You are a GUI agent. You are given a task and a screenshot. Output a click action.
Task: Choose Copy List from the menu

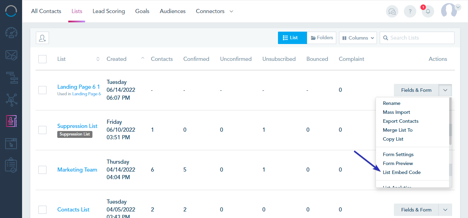tap(393, 139)
